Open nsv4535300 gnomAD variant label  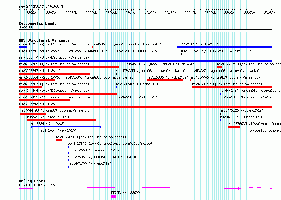[99, 77]
